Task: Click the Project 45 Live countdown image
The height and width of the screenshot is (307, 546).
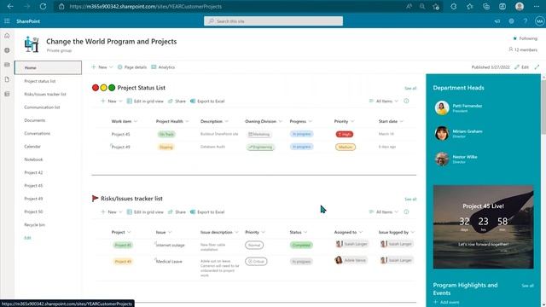Action: point(483,227)
